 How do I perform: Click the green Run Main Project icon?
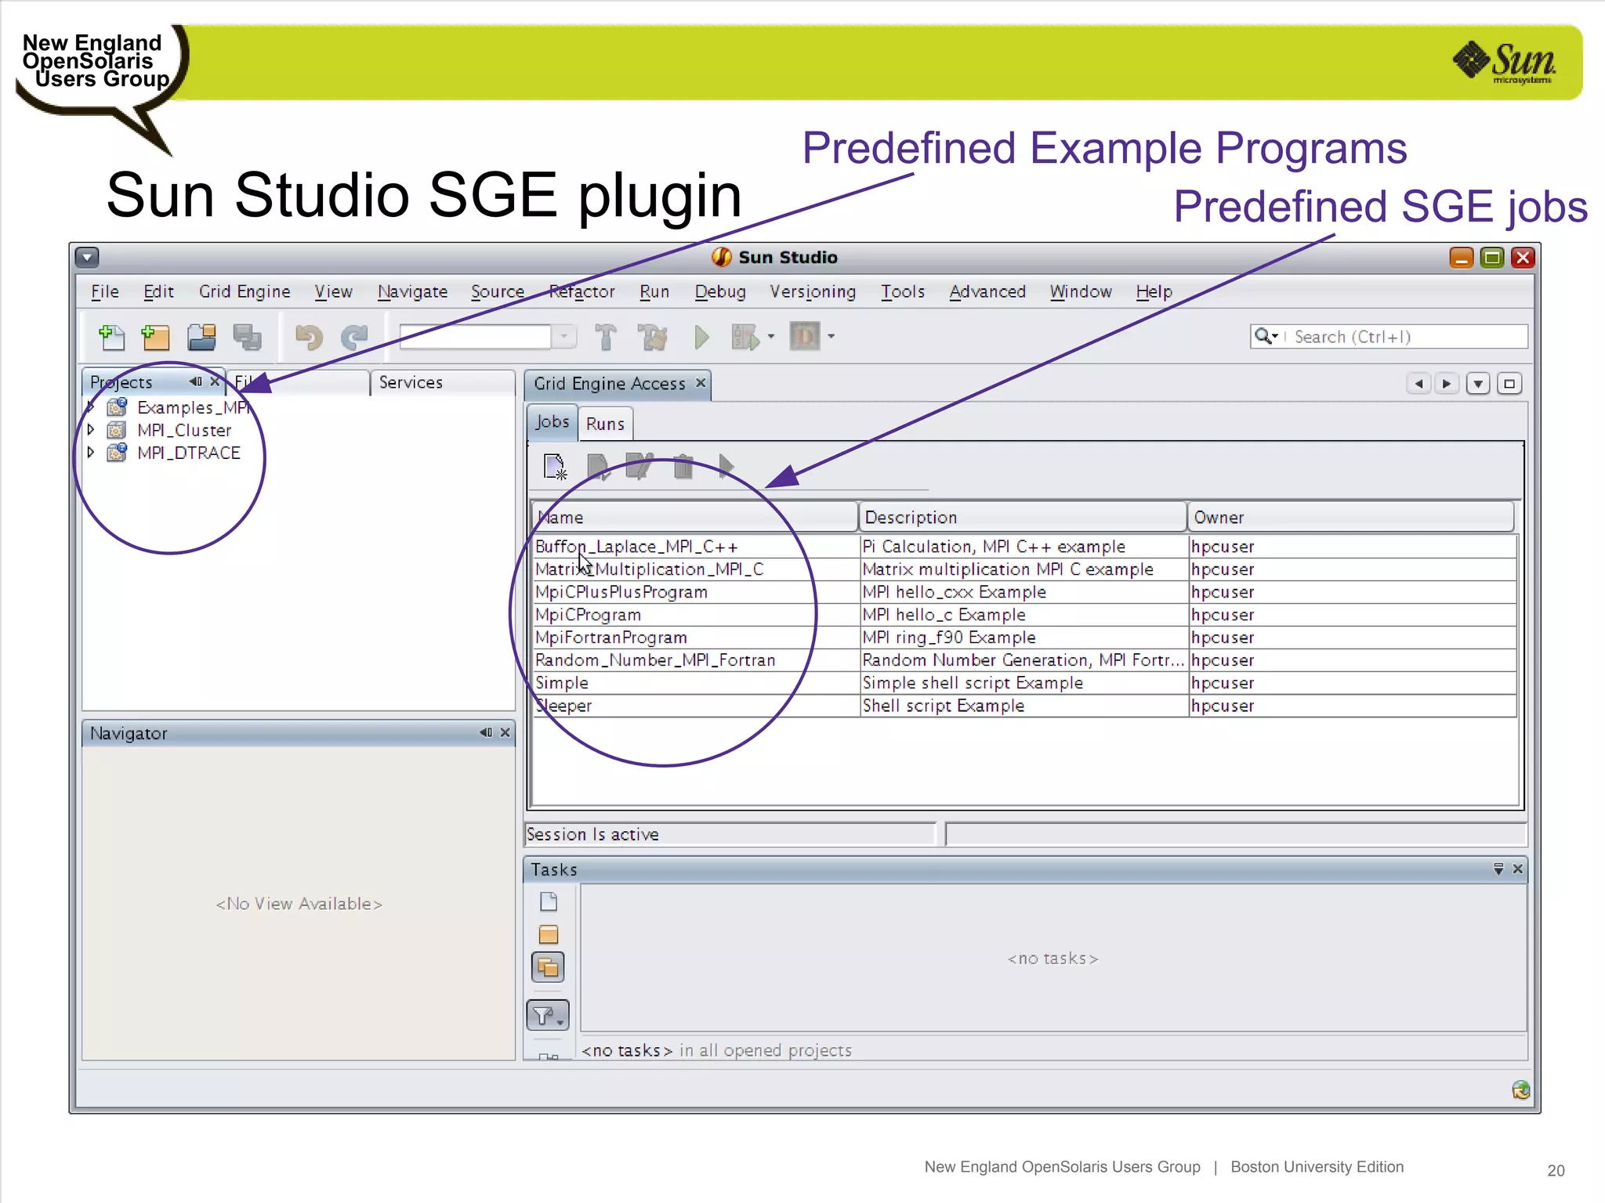[701, 338]
